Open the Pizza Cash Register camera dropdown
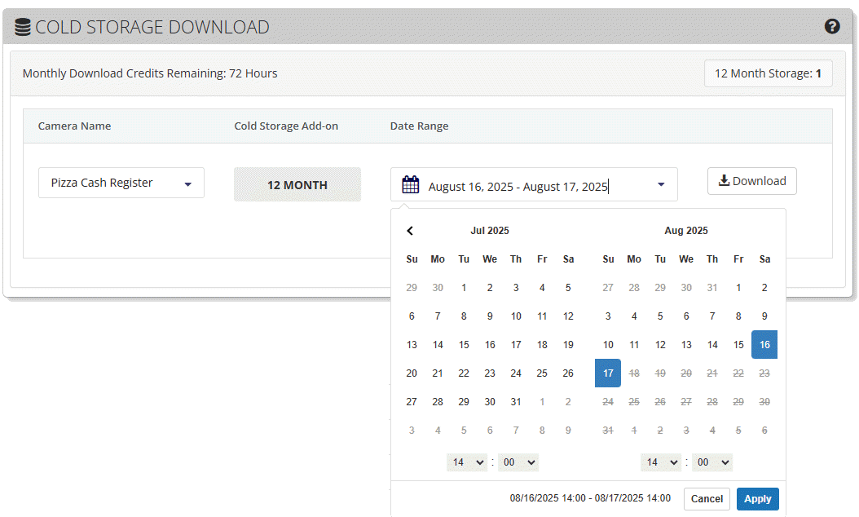Screen dimensions: 859x517 pyautogui.click(x=121, y=183)
